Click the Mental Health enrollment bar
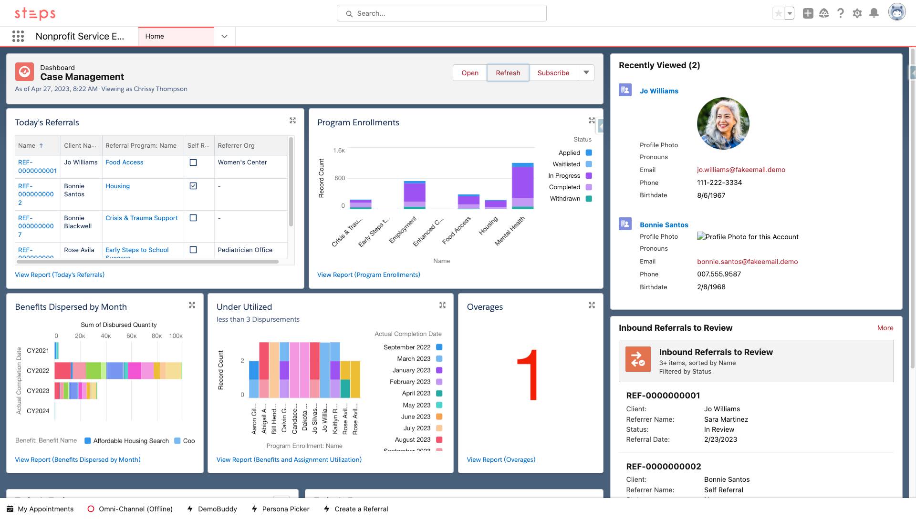The width and height of the screenshot is (916, 519). pyautogui.click(x=522, y=186)
